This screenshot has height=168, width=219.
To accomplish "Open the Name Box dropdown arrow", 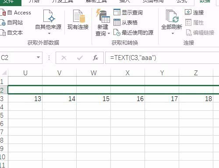I will pyautogui.click(x=38, y=57).
